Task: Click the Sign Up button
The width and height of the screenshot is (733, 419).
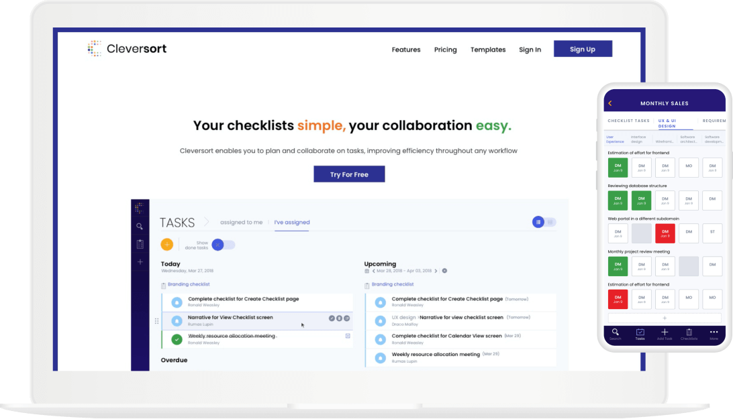Action: pyautogui.click(x=583, y=49)
